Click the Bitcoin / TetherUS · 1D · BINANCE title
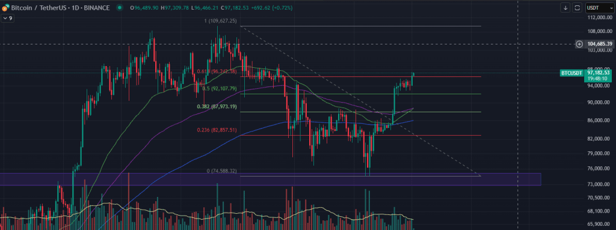 (60, 8)
